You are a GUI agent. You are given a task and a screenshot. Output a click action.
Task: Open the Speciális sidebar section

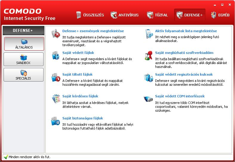(x=24, y=75)
